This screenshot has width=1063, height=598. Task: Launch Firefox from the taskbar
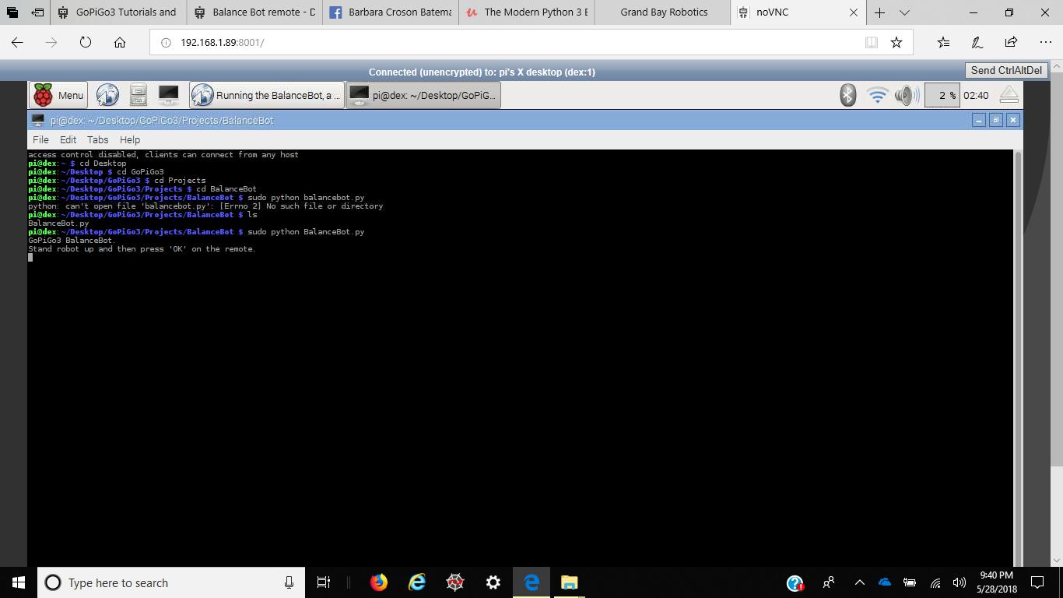379,582
